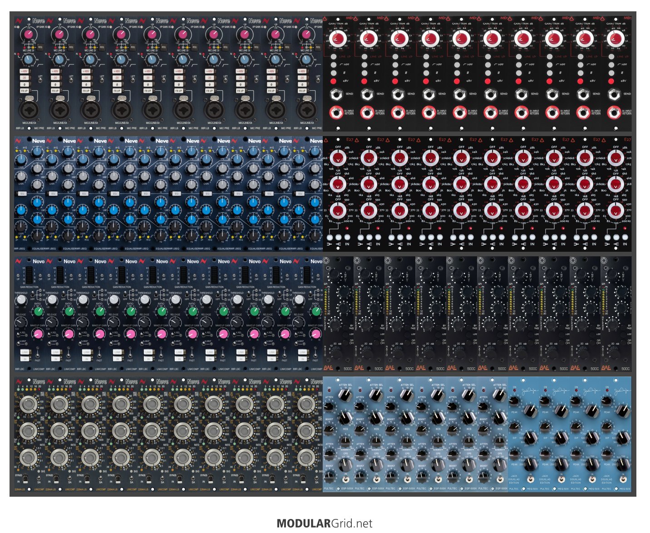Click the SEND jack on the third MD preamp

pos(398,94)
